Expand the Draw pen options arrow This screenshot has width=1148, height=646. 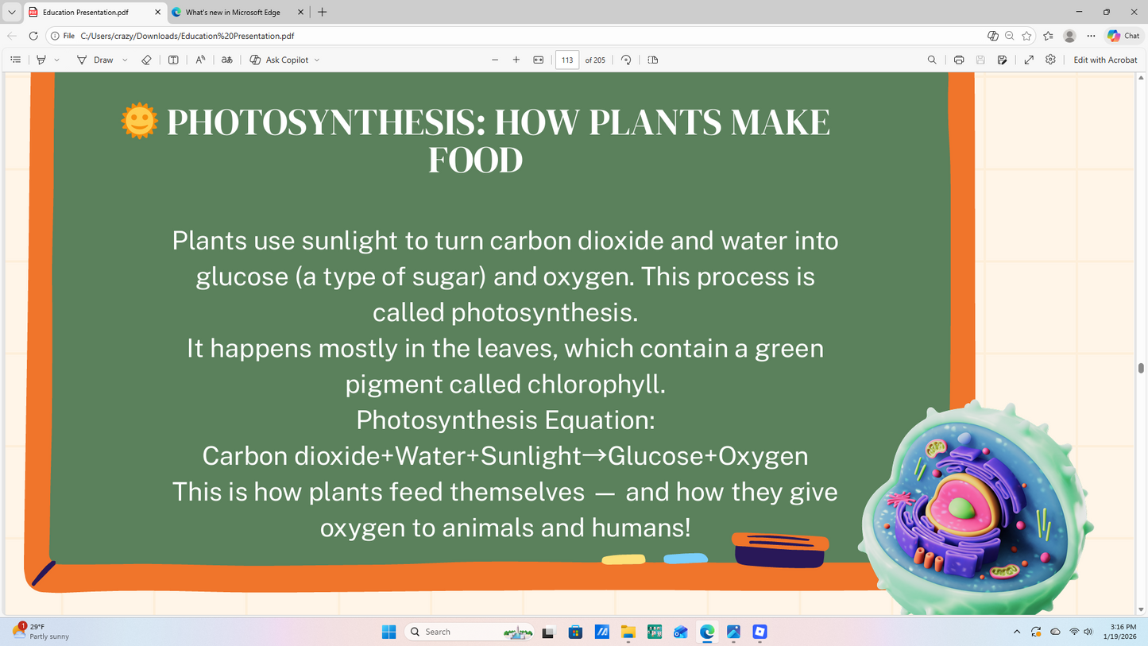125,60
